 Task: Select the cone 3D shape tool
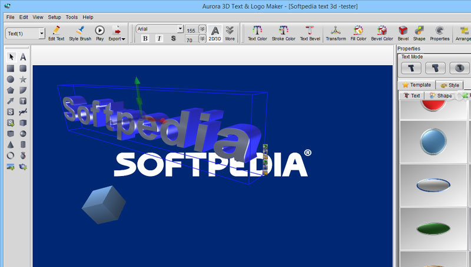pos(11,144)
